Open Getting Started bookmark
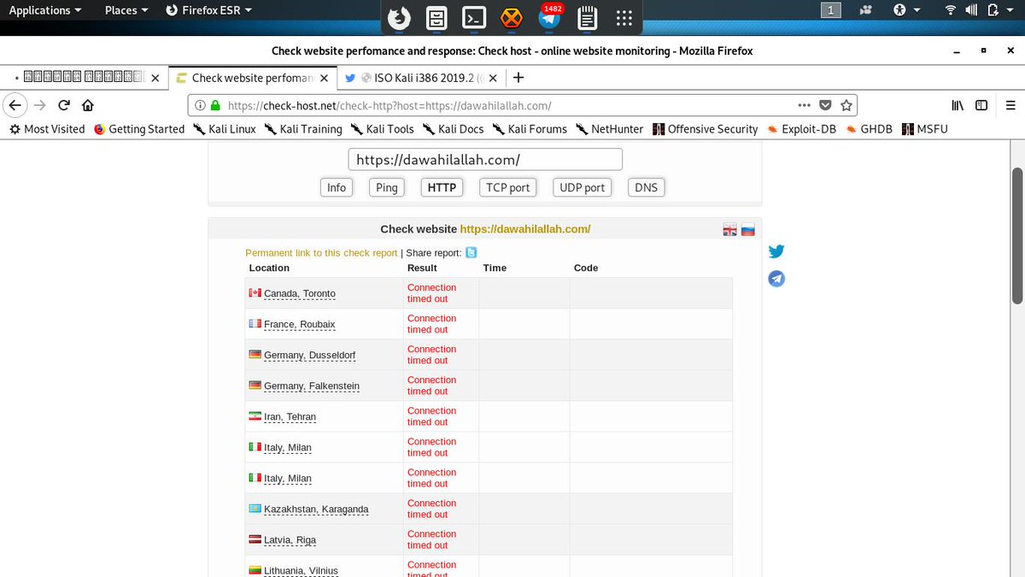 pyautogui.click(x=139, y=129)
